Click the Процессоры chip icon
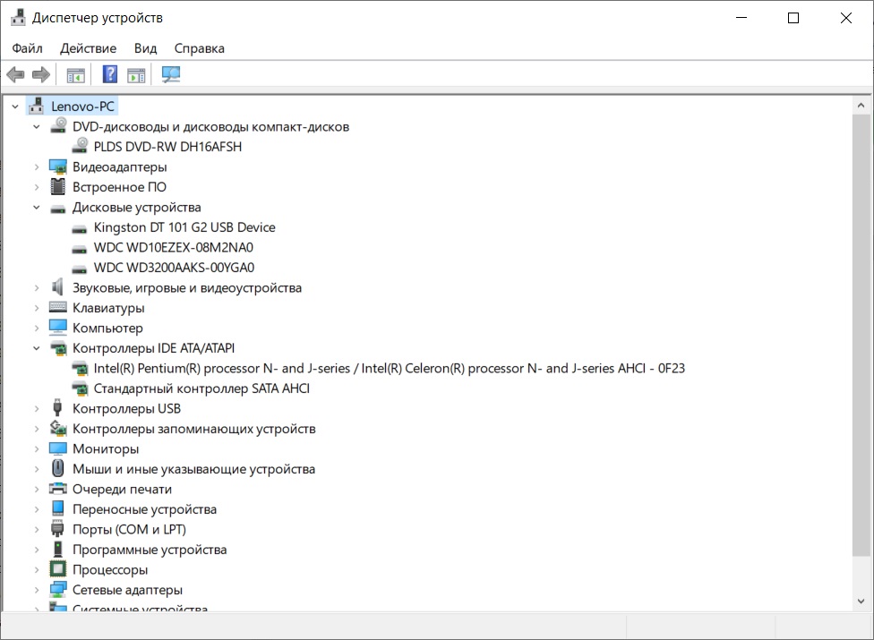Image resolution: width=874 pixels, height=640 pixels. tap(58, 570)
